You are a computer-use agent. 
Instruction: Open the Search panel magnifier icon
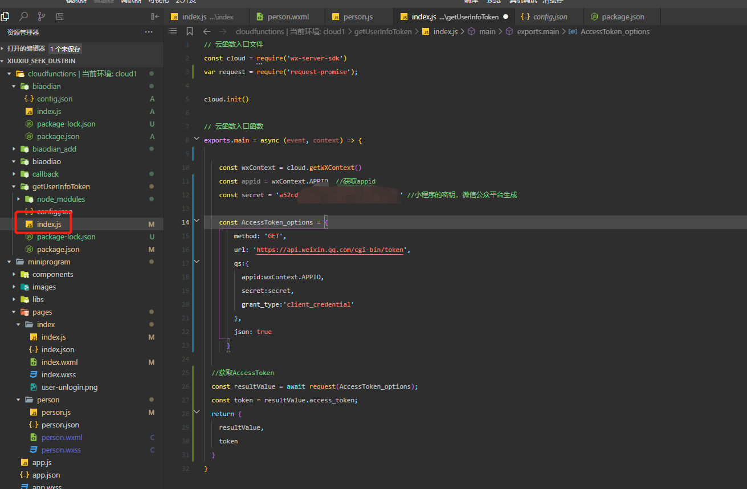[x=23, y=17]
